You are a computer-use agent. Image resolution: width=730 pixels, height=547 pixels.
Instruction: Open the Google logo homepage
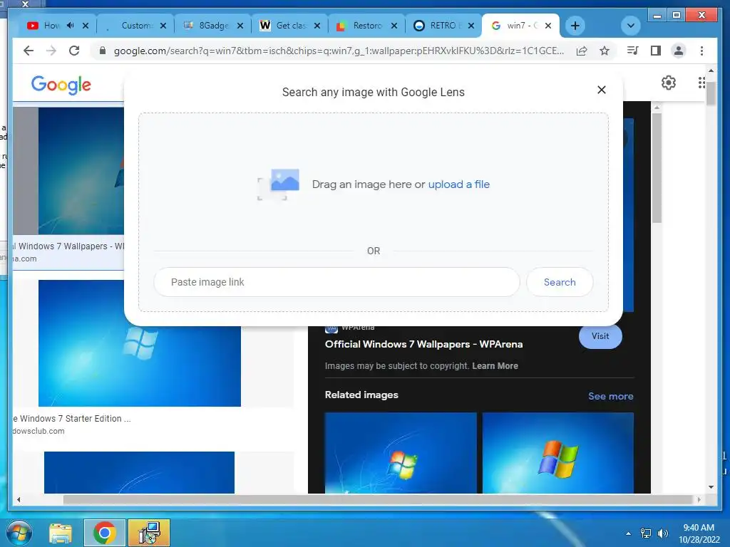click(61, 85)
